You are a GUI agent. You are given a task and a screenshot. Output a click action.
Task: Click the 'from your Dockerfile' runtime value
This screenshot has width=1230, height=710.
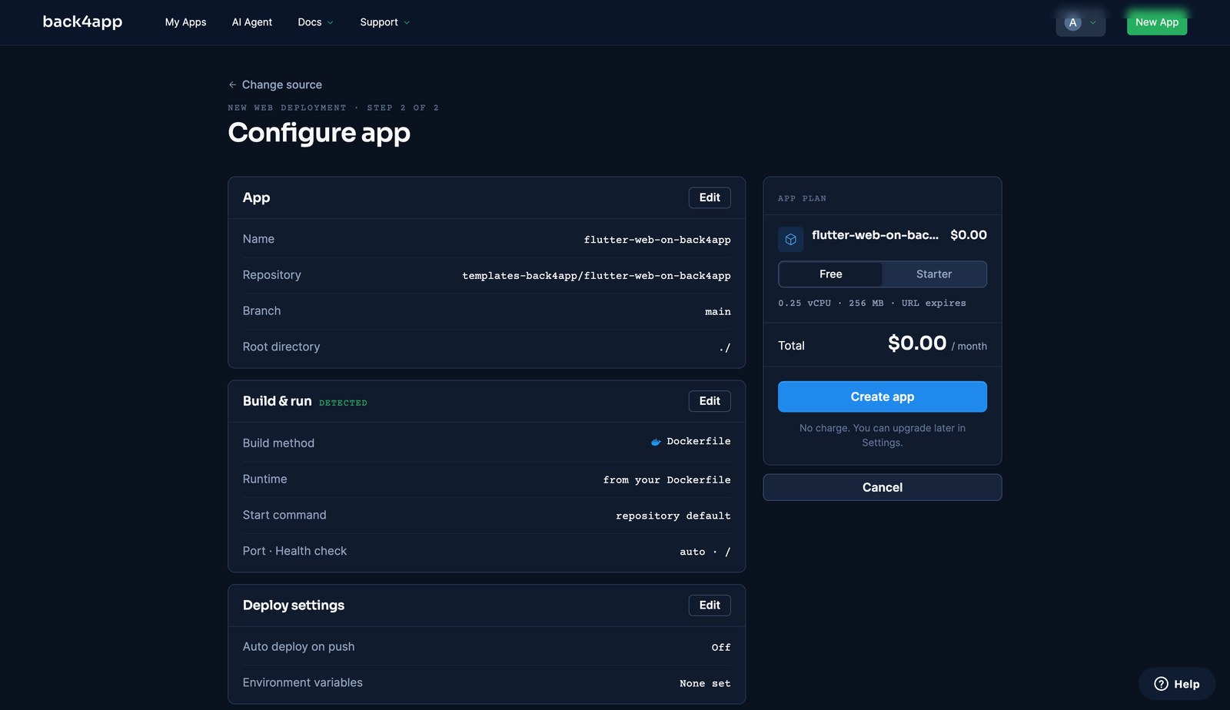point(667,479)
